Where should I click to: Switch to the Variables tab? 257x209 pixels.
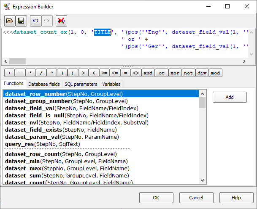111,84
